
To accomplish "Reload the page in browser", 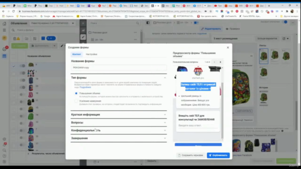I will coord(13,11).
